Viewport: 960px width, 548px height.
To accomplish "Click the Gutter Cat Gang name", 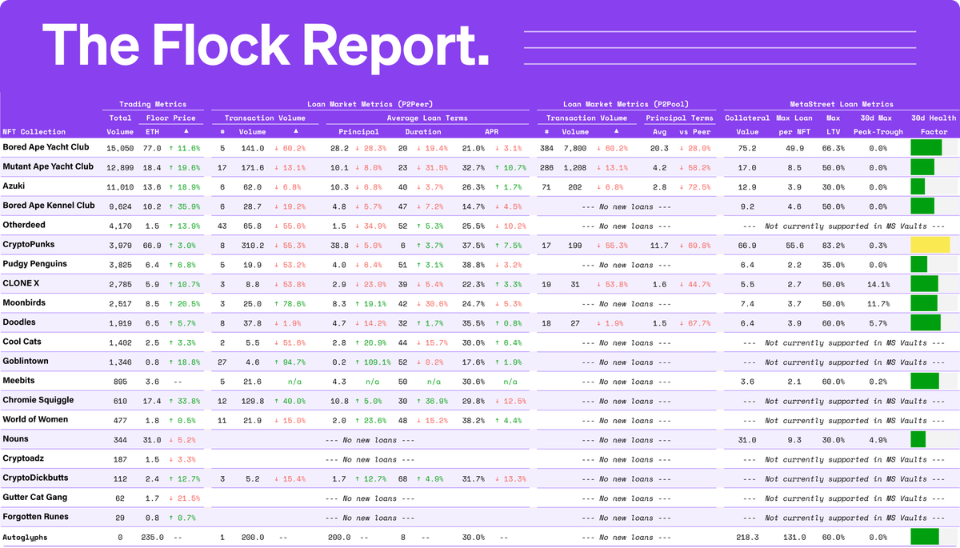I will [35, 498].
